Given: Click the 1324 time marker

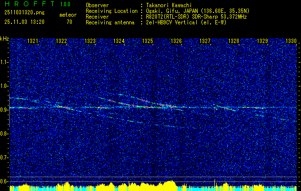Looking at the screenshot, I should tap(119, 41).
